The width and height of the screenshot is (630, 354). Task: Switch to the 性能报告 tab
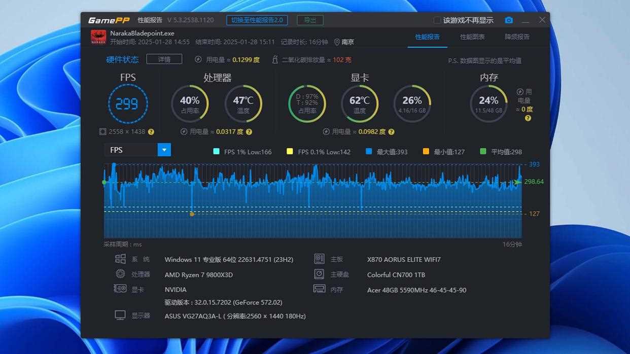click(x=428, y=37)
